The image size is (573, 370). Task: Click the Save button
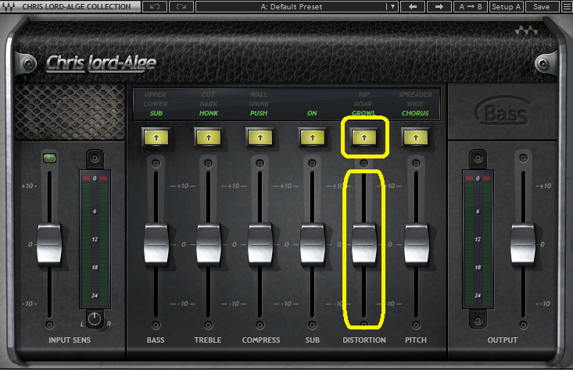tap(540, 7)
